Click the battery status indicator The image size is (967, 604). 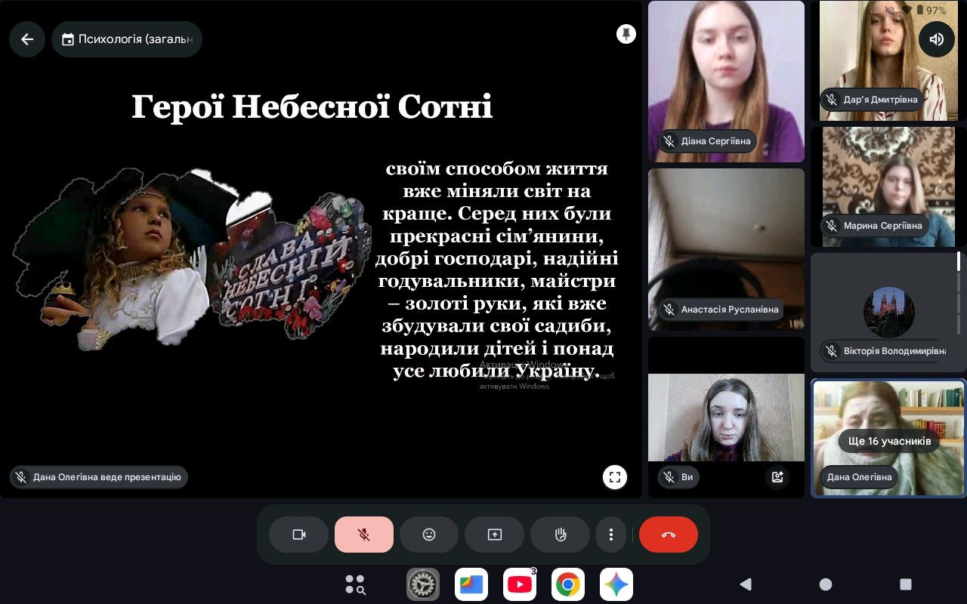coord(931,11)
